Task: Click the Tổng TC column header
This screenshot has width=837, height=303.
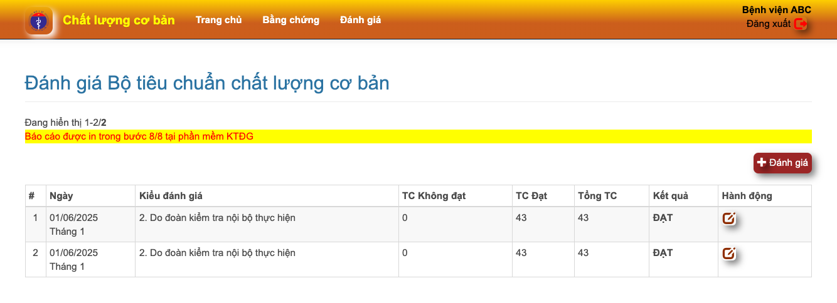Action: pyautogui.click(x=597, y=196)
